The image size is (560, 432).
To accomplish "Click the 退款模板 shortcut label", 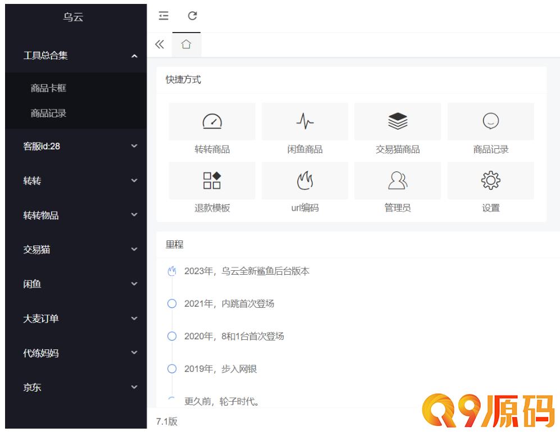I will pos(212,208).
